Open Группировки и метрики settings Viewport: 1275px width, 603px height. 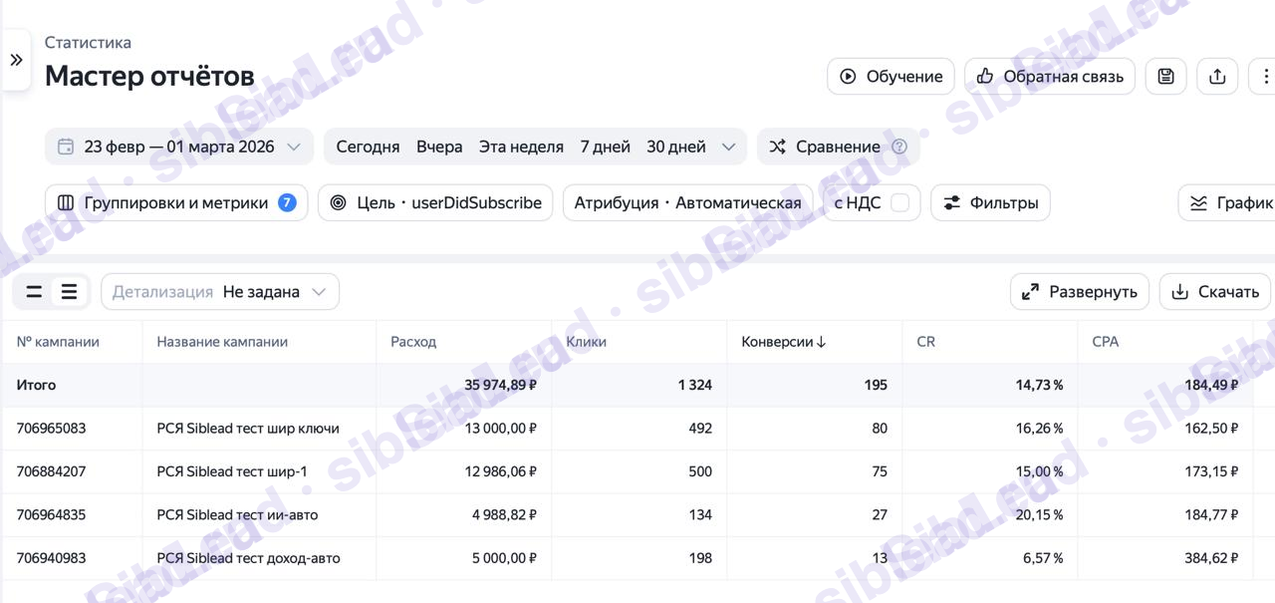[176, 202]
